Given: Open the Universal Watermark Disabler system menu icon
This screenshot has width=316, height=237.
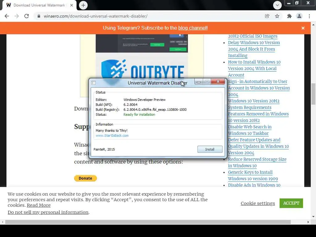Looking at the screenshot, I should tap(94, 83).
